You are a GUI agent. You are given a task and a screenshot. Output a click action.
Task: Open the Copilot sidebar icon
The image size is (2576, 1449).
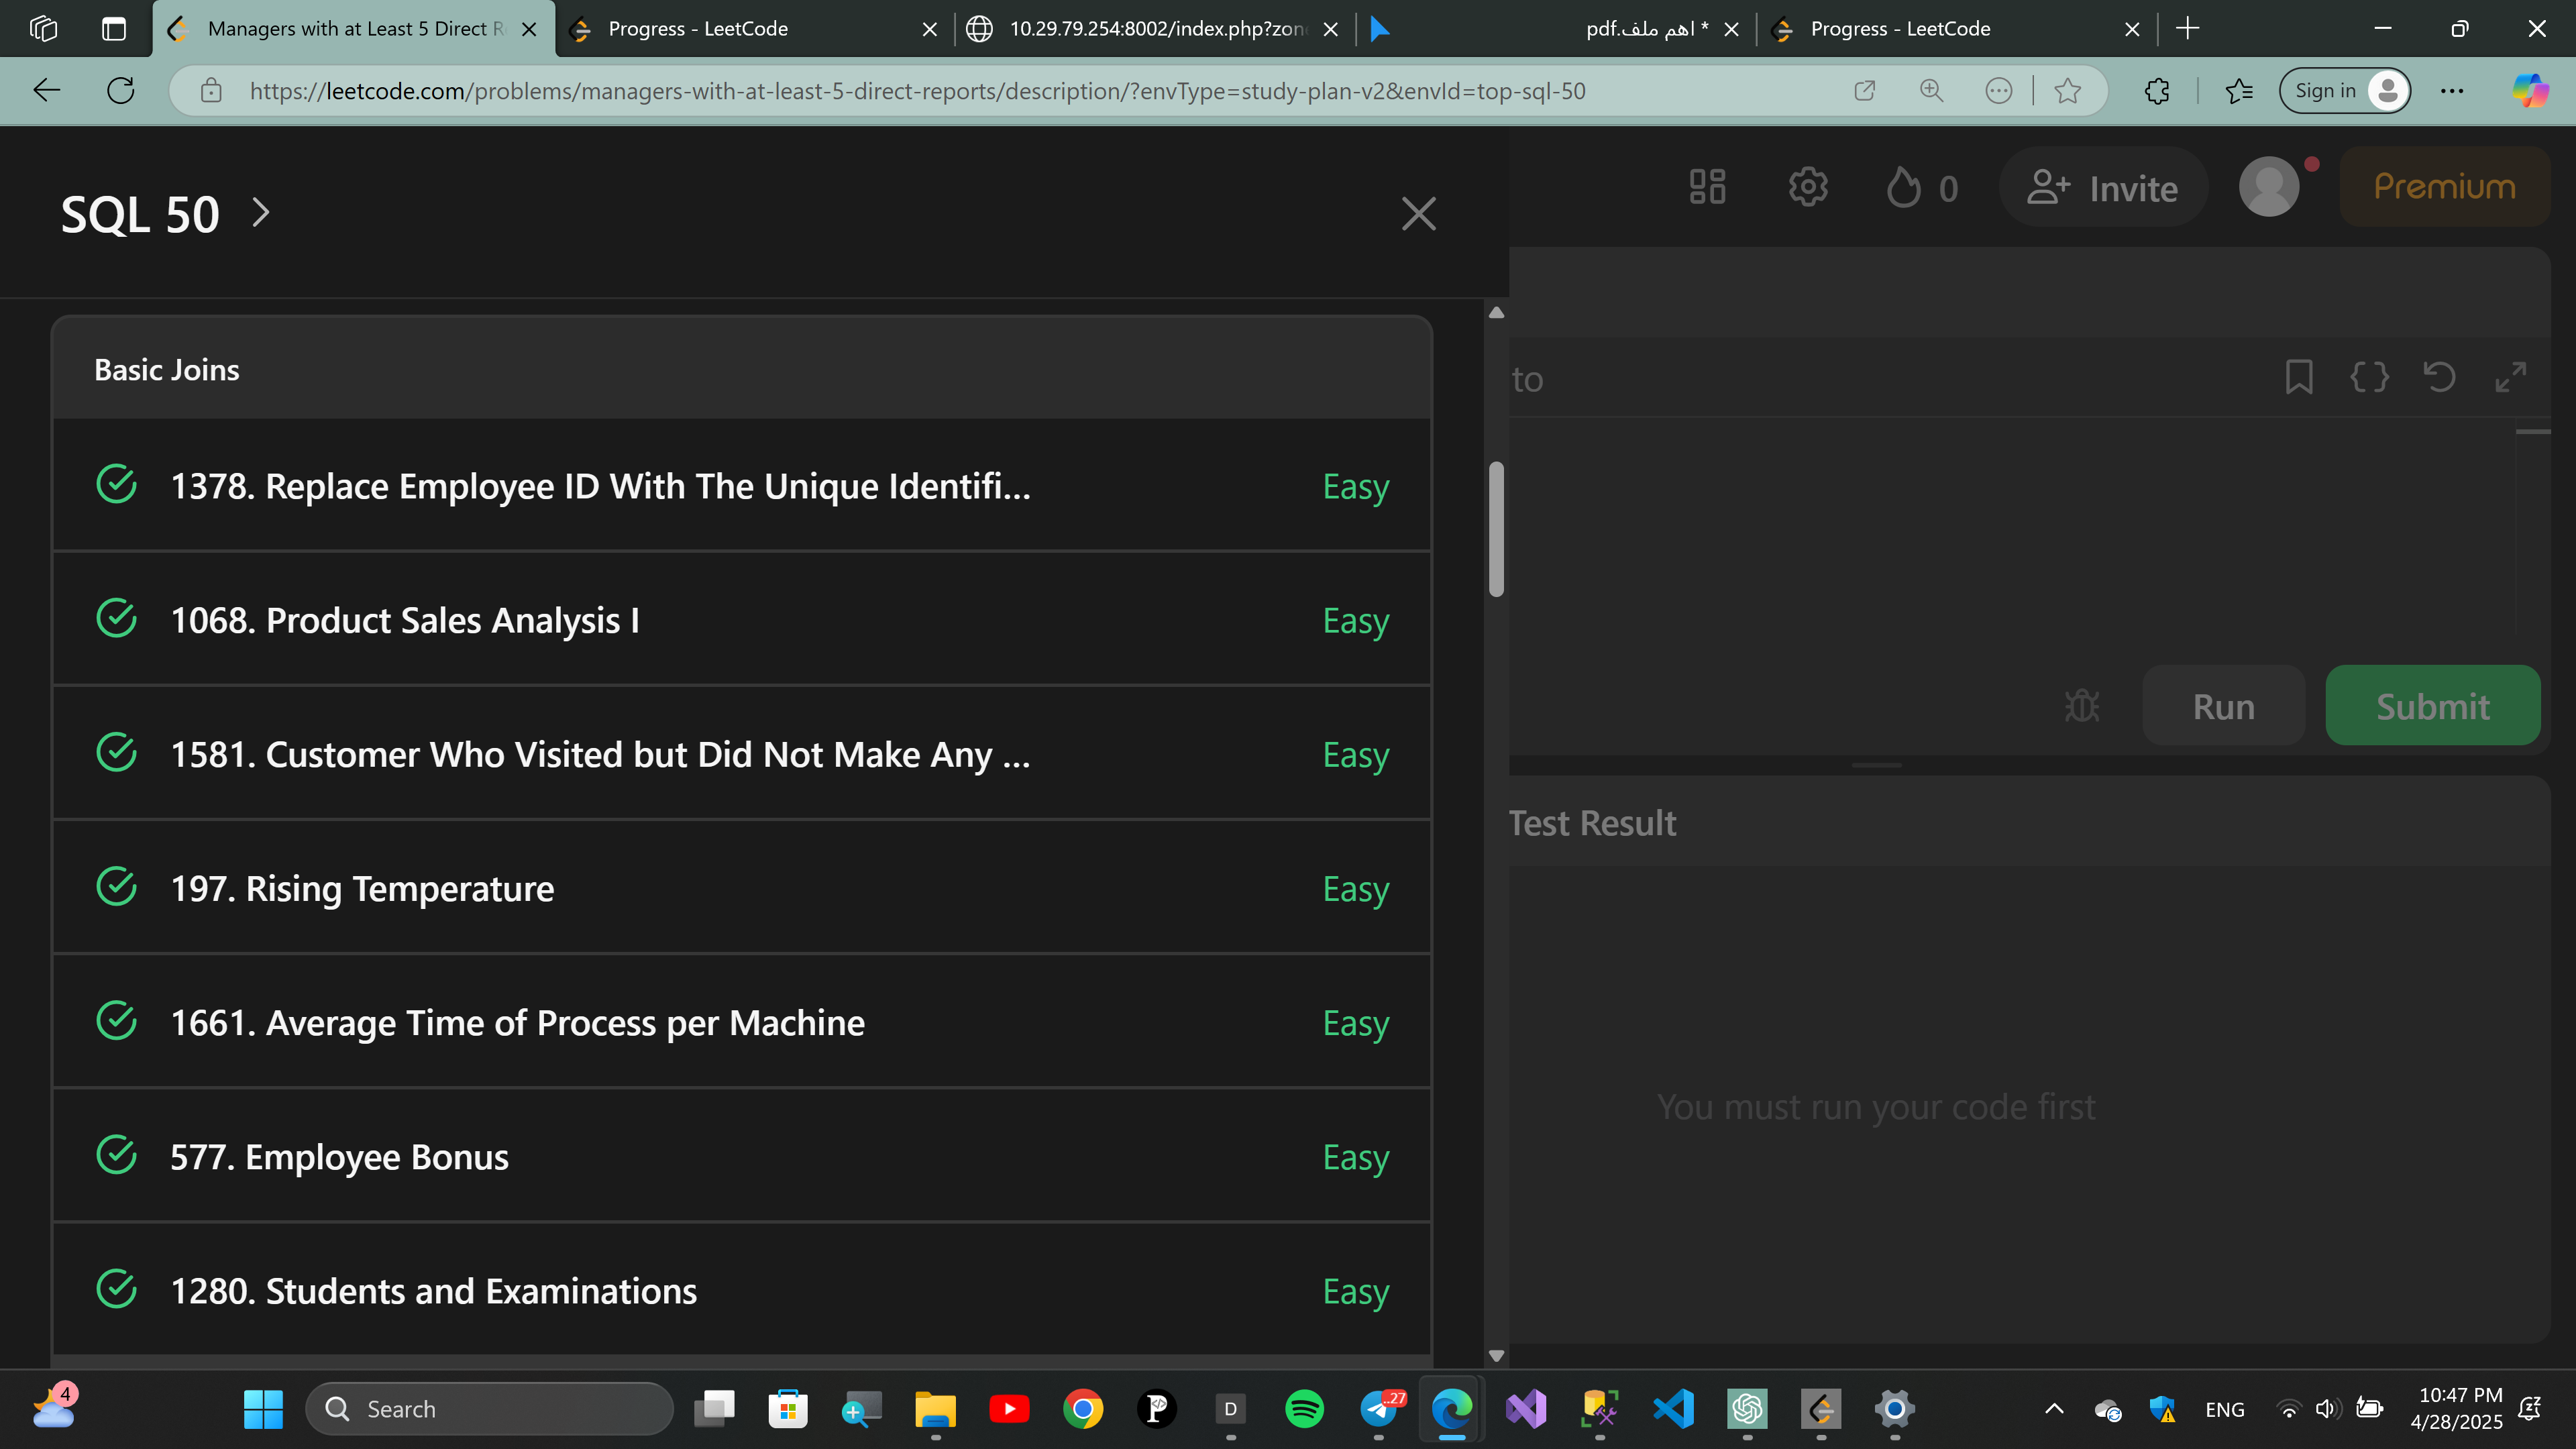tap(2530, 90)
